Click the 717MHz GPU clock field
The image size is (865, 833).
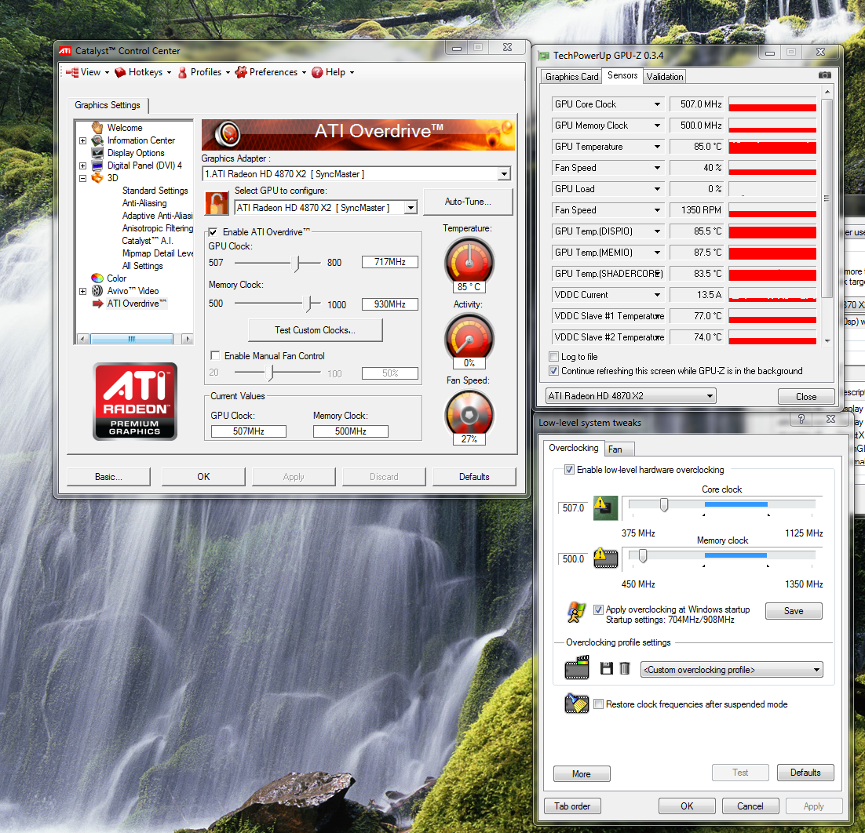[x=389, y=262]
